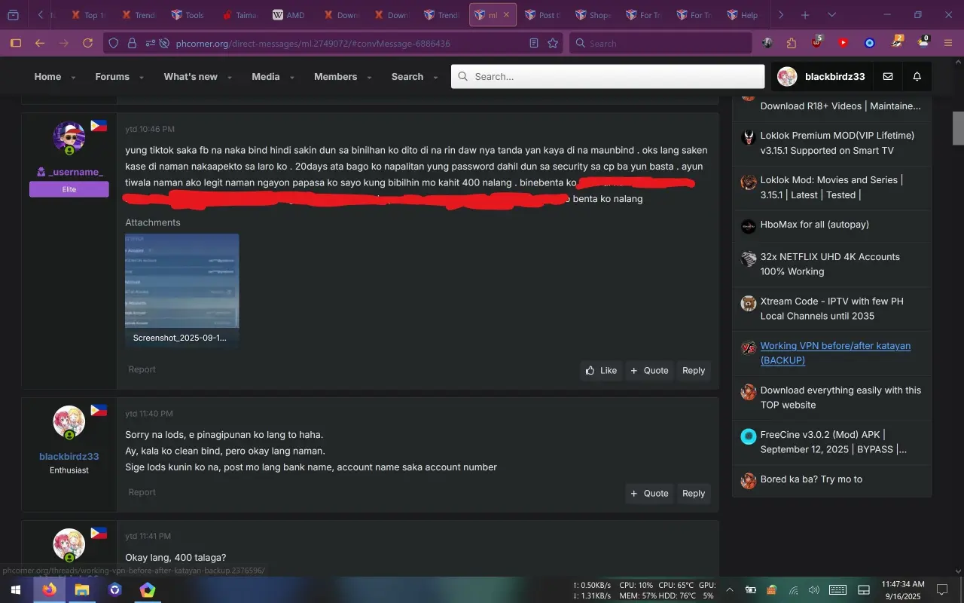Open the list all tabs chevron

tap(831, 15)
